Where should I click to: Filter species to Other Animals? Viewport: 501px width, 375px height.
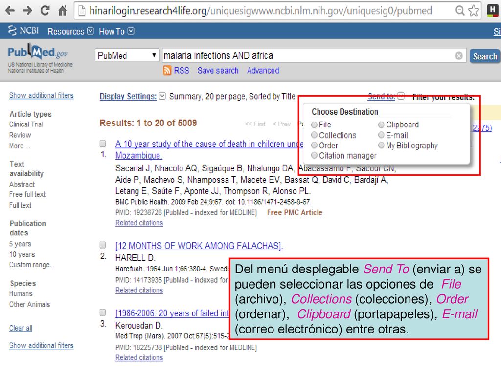click(x=30, y=305)
